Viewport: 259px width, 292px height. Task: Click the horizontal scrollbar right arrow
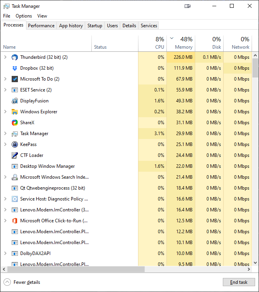pyautogui.click(x=249, y=269)
